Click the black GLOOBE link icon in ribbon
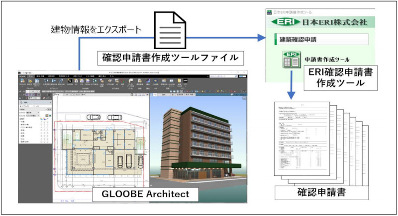The width and height of the screenshot is (398, 216). 70,81
